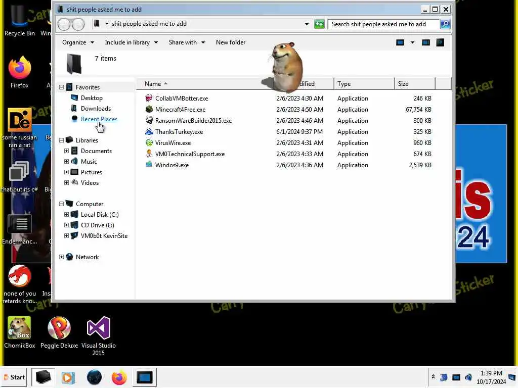Screen dimensions: 518x388
Task: Select the Windos9.exe icon
Action: click(x=149, y=165)
